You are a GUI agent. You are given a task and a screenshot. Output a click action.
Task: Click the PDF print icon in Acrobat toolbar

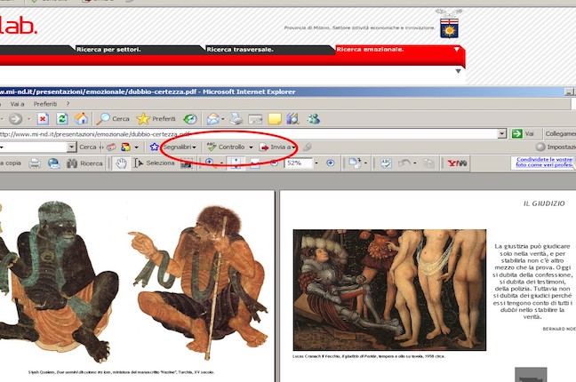[x=35, y=163]
